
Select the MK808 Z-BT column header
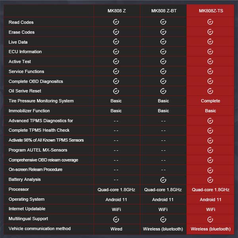[164, 11]
